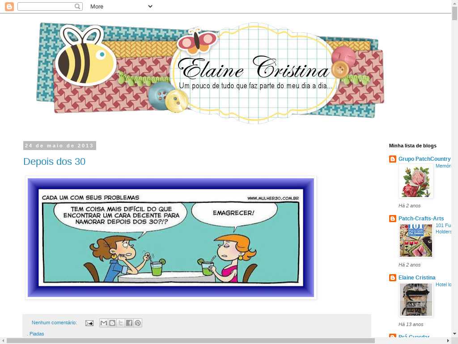Share post on Facebook

129,323
